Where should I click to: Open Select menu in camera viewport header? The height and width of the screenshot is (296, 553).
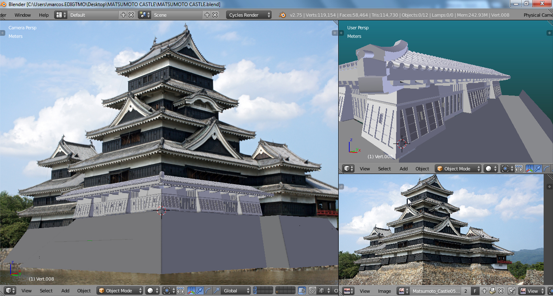(46, 291)
